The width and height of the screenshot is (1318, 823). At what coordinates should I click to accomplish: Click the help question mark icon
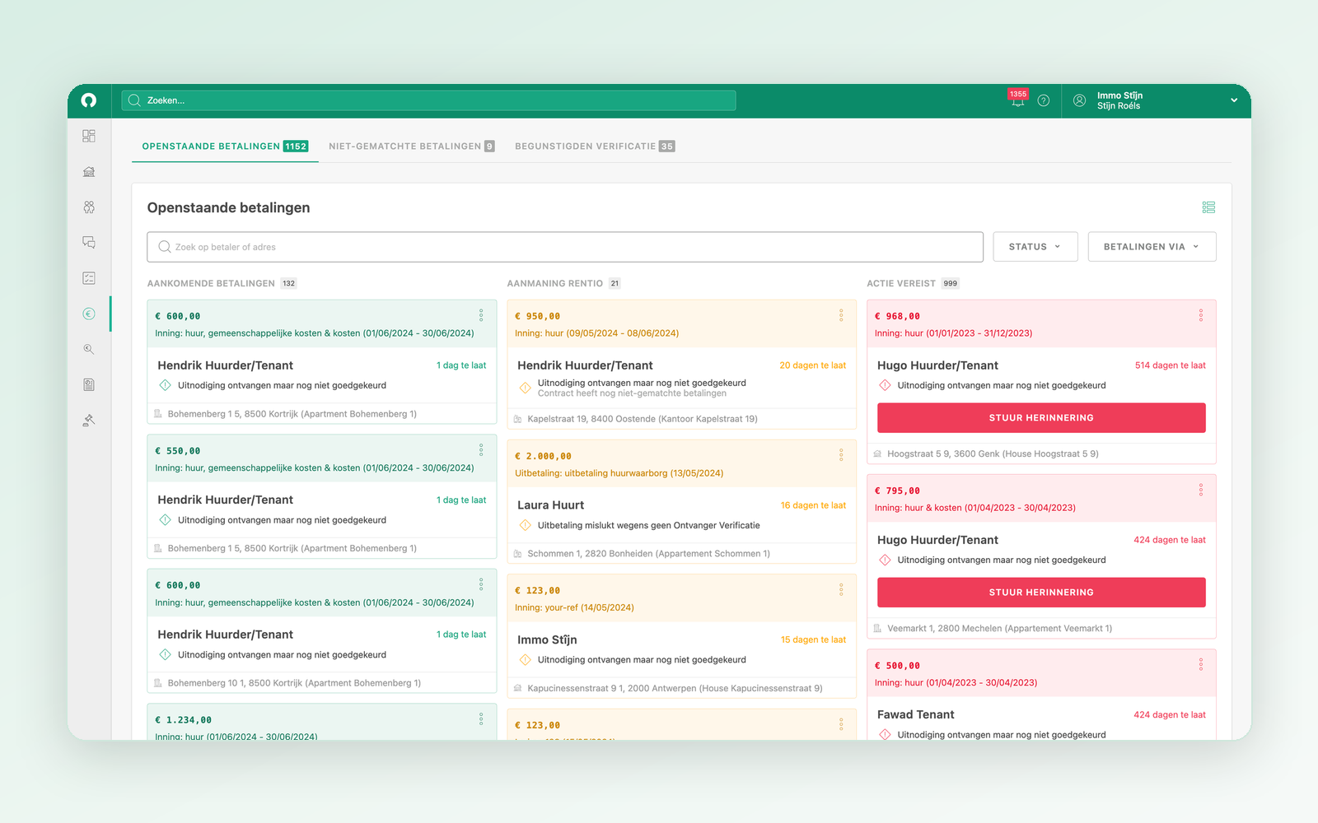point(1044,100)
